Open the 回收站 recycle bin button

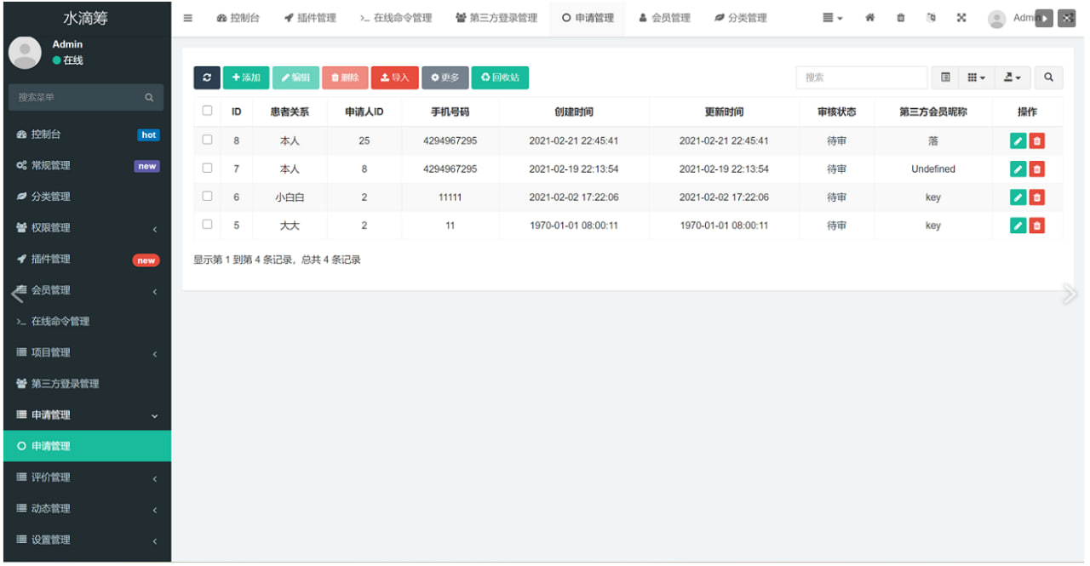[x=500, y=77]
